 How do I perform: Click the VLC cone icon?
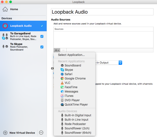(x=62, y=83)
